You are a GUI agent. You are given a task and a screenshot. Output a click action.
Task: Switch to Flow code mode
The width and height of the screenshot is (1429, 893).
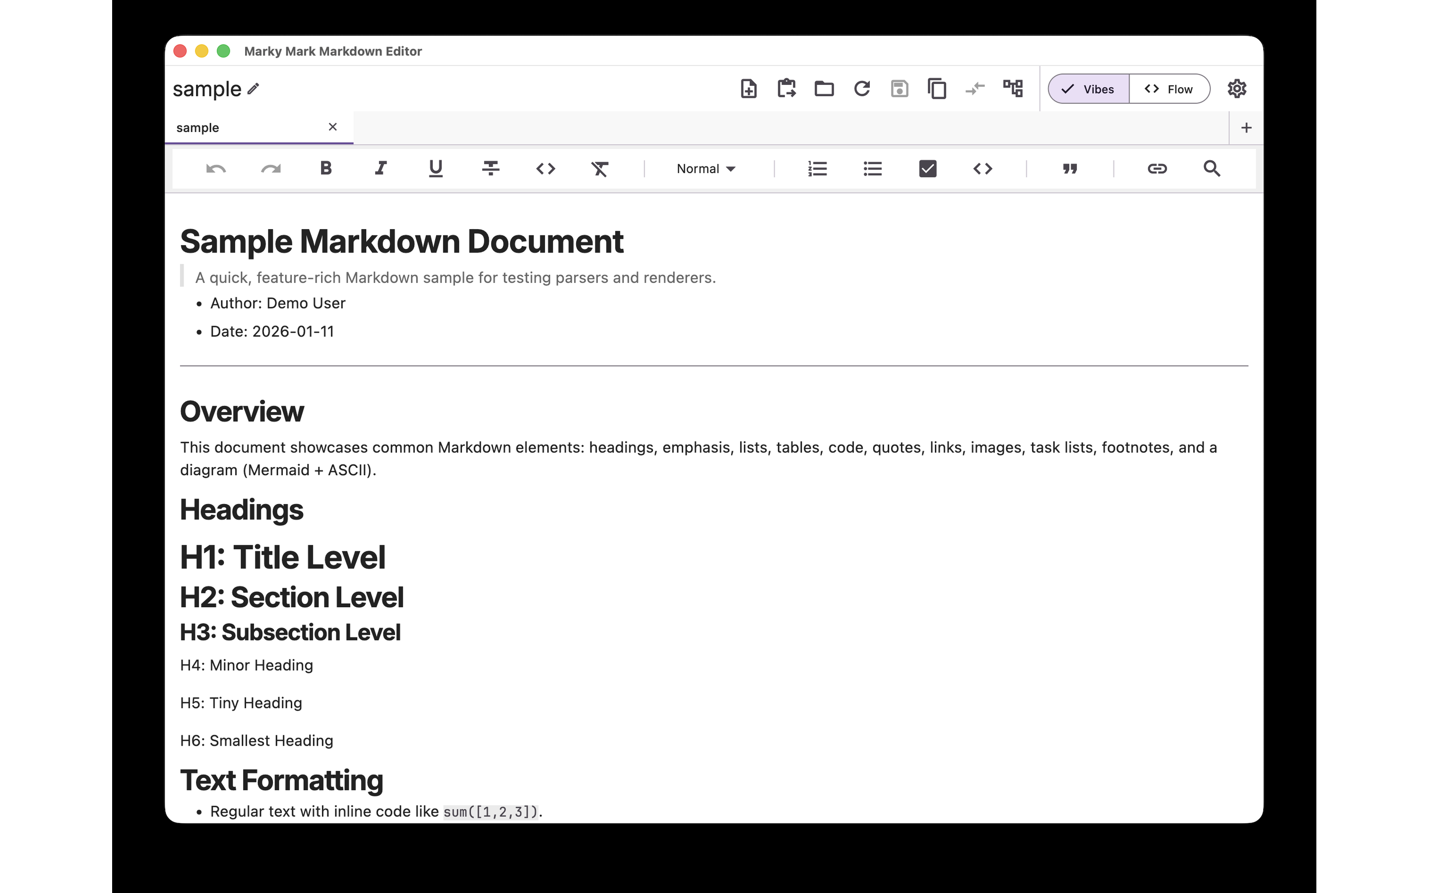1169,89
